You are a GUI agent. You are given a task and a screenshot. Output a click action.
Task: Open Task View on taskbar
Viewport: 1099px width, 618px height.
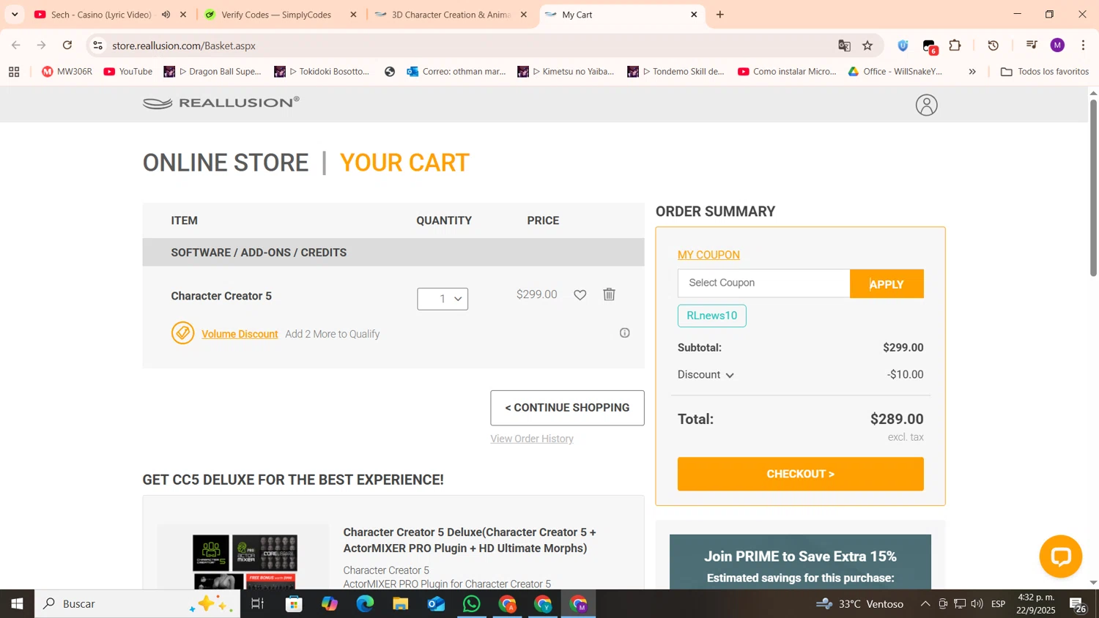[x=257, y=604]
